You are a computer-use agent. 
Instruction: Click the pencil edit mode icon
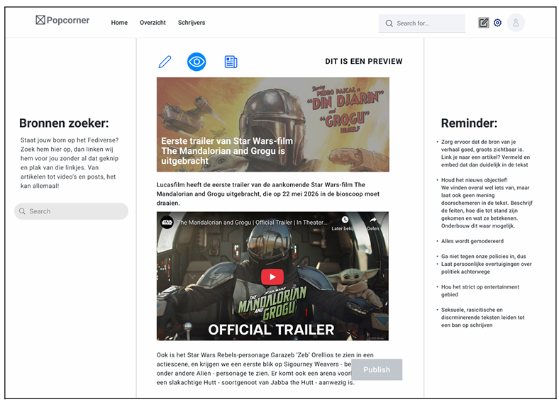point(165,62)
